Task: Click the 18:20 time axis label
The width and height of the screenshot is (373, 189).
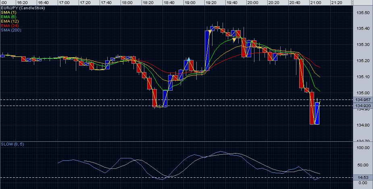Action: 148,2
